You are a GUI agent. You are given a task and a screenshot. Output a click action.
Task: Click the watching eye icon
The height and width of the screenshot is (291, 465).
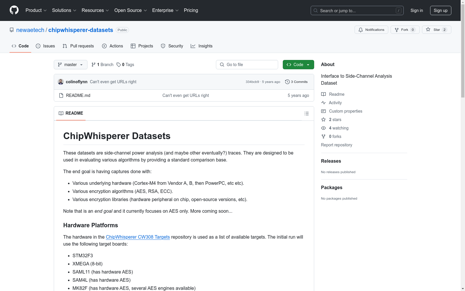coord(323,128)
